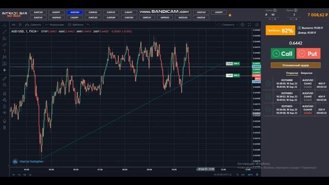
Task: Select the USD/CHF currency pair
Action: [201, 17]
